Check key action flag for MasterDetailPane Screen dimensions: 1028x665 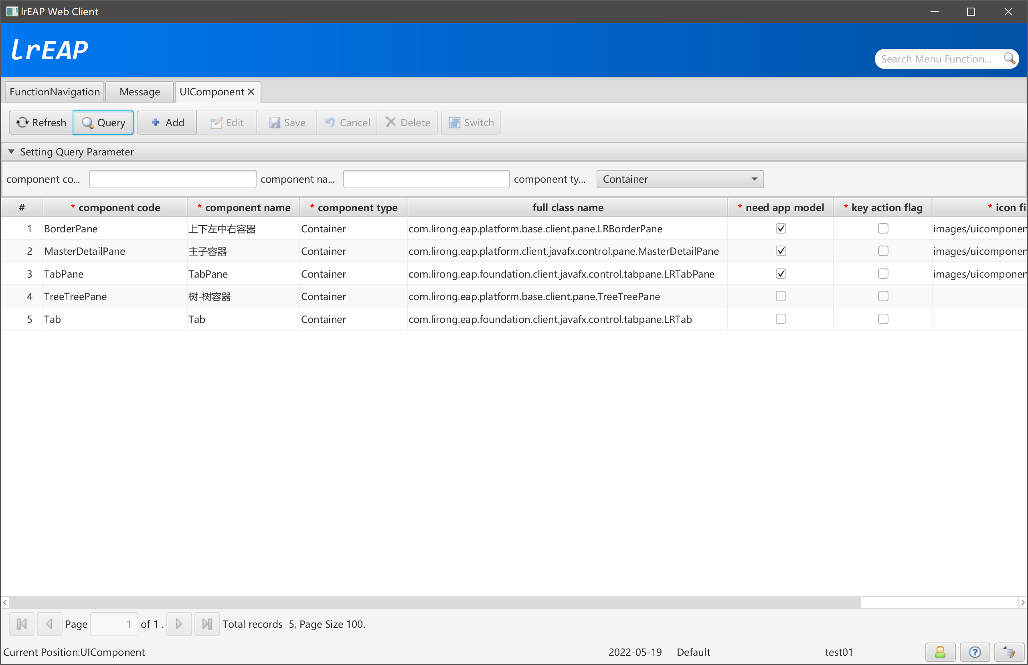883,251
